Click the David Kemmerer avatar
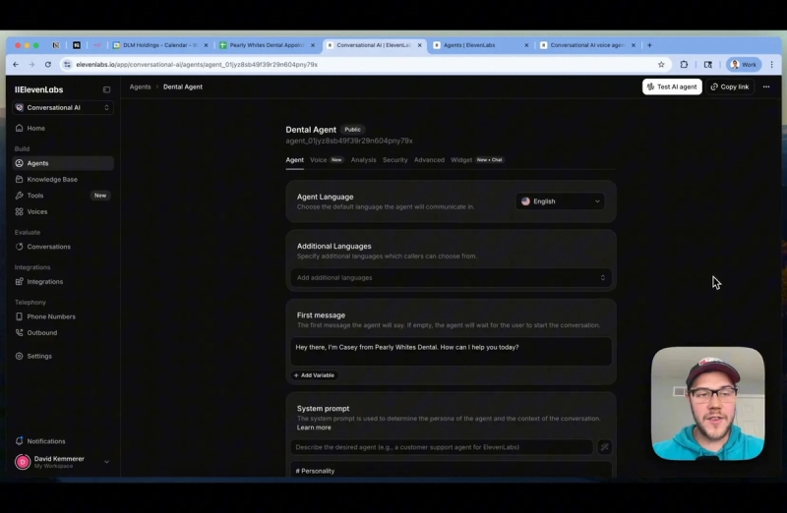The image size is (787, 513). click(x=23, y=462)
